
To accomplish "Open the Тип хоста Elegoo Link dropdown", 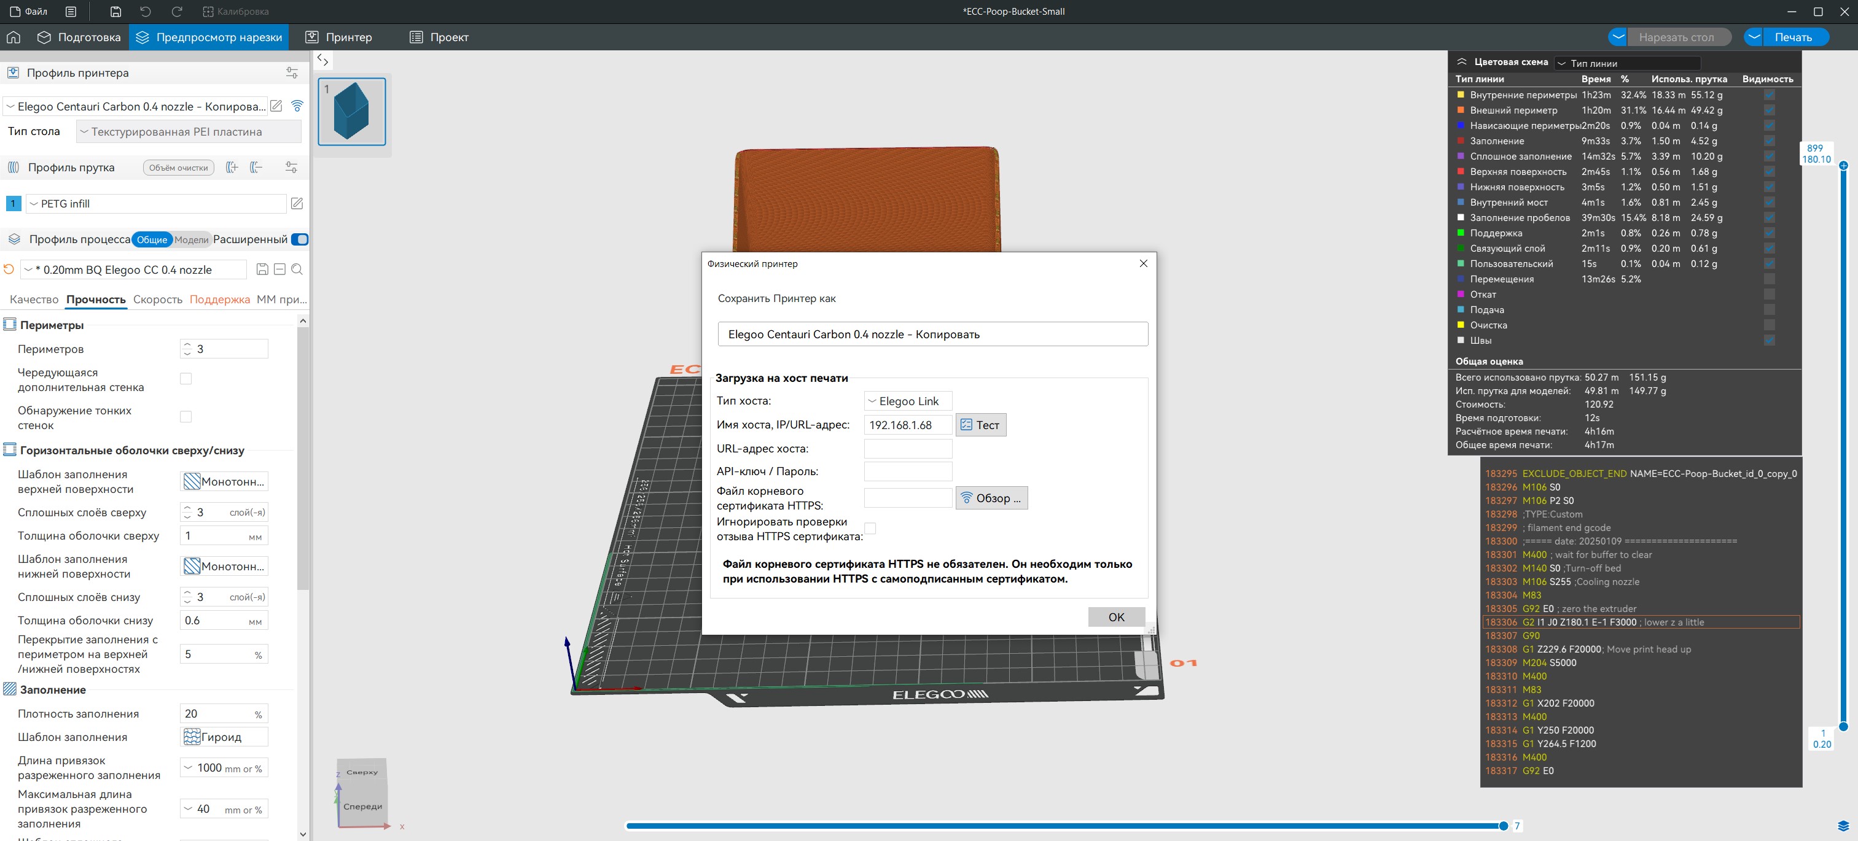I will tap(907, 401).
